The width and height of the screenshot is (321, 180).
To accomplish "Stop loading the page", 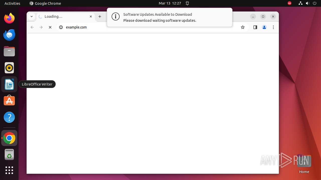I will [x=50, y=27].
